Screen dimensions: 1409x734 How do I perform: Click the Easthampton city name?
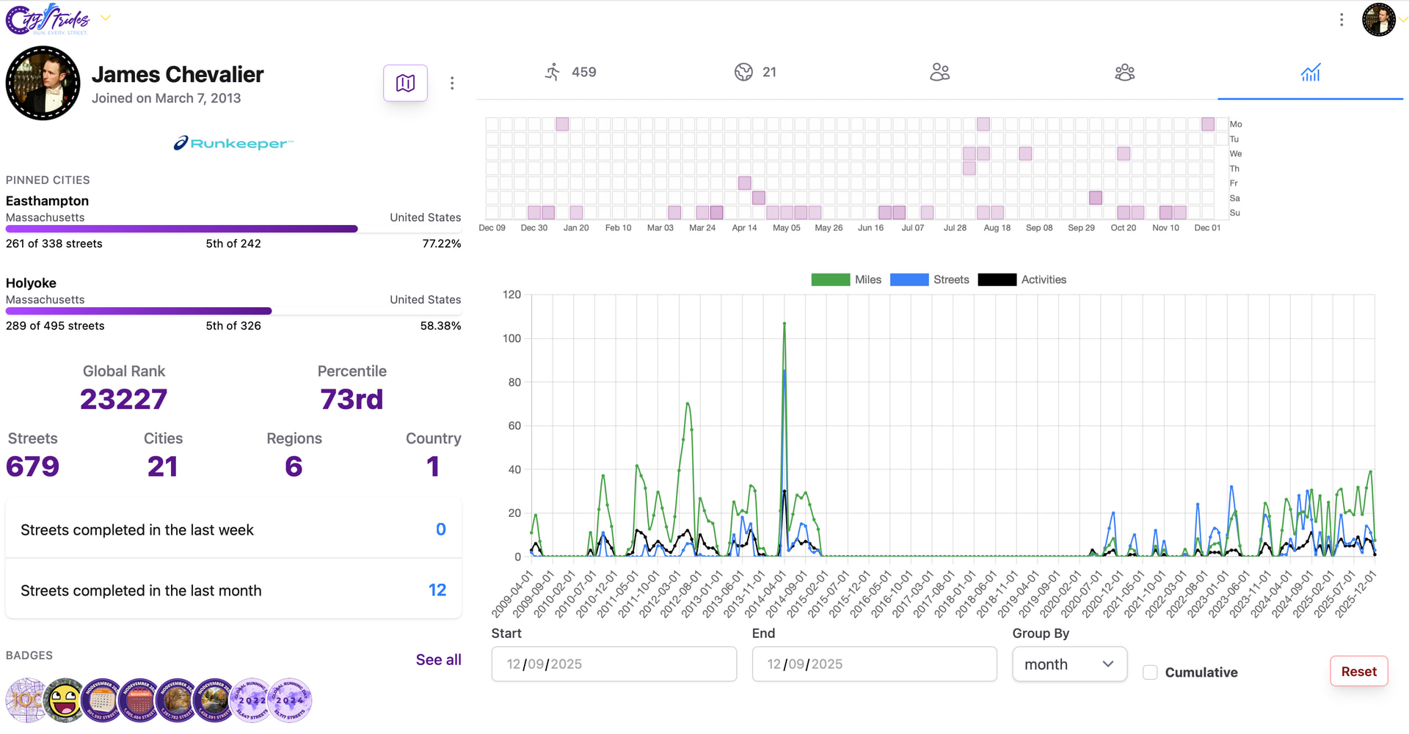(x=47, y=201)
